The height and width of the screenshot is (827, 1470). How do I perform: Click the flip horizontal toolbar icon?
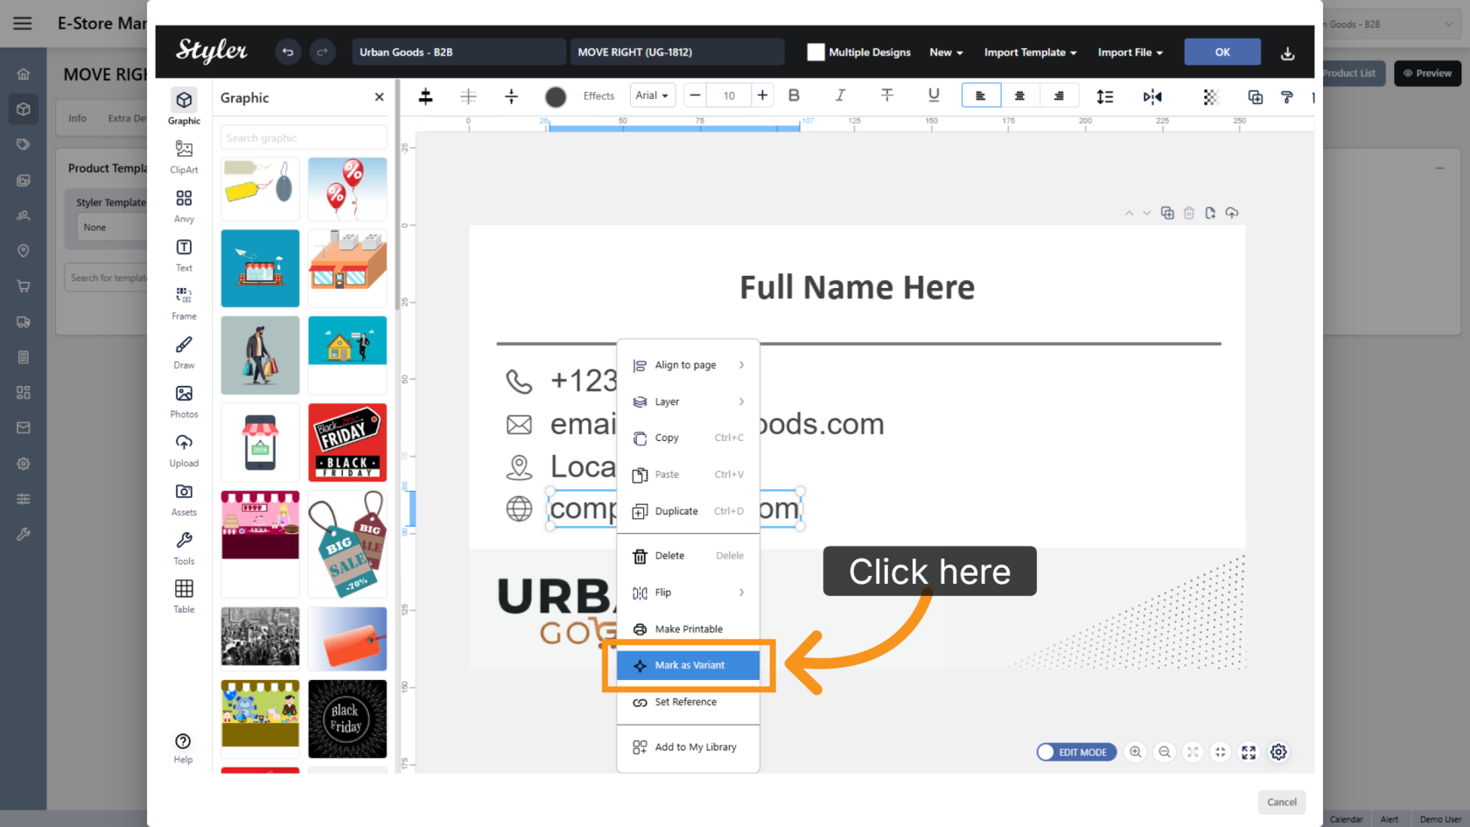coord(1152,96)
